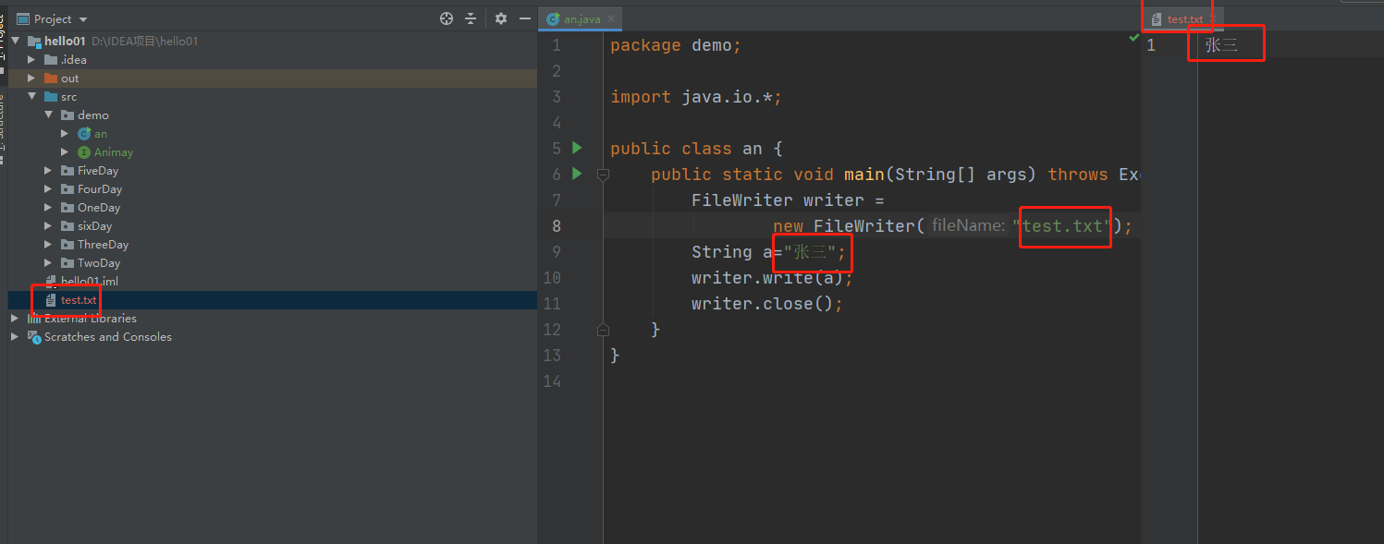Click the Collapse All icon in Project panel
The width and height of the screenshot is (1384, 544).
pyautogui.click(x=471, y=18)
